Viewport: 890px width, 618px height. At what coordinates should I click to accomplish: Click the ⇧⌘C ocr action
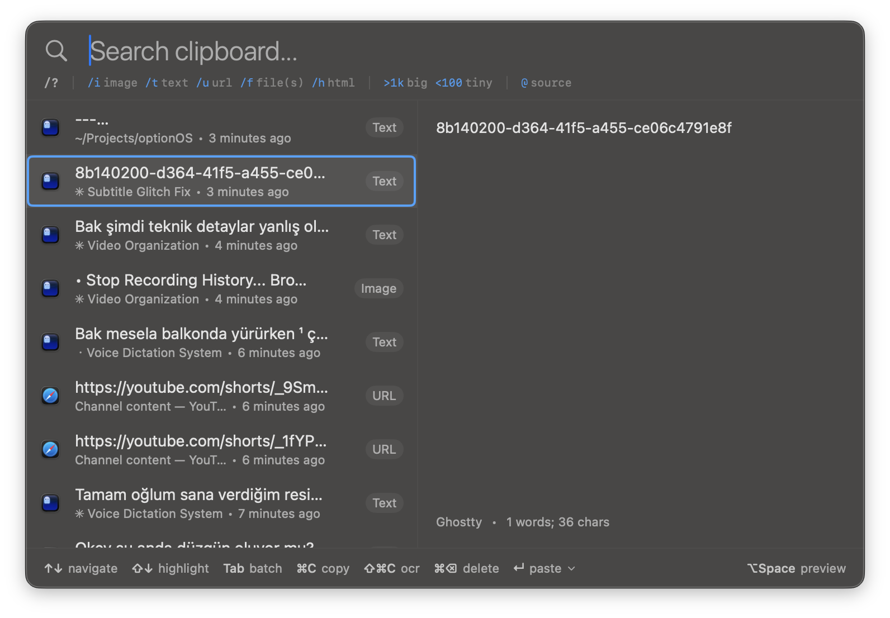point(392,568)
